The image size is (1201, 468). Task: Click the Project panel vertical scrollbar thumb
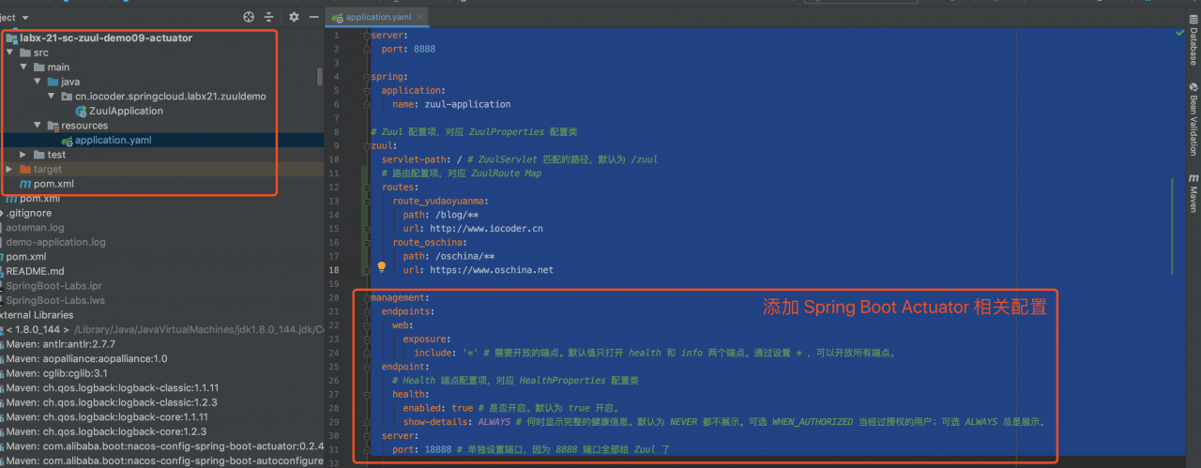click(319, 75)
